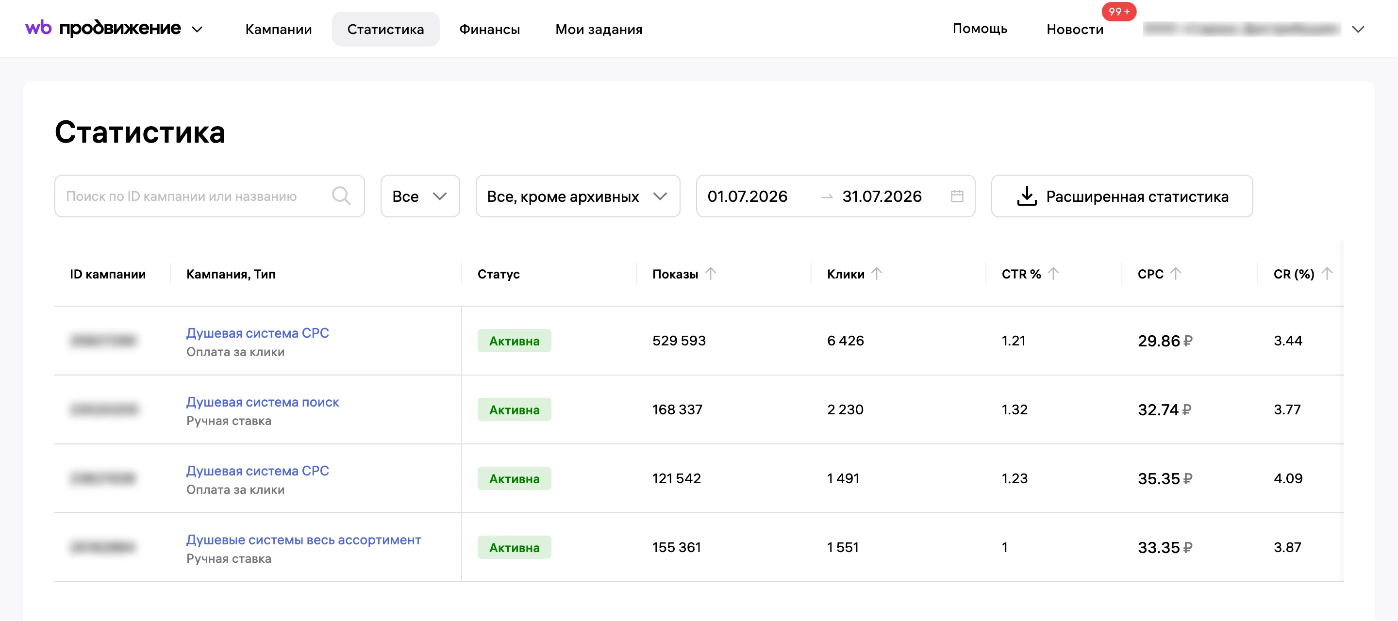
Task: Open the Все, кроме архивных dropdown
Action: [x=578, y=196]
